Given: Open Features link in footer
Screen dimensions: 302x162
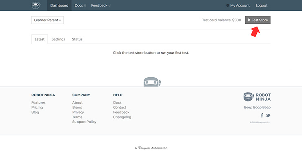Looking at the screenshot, I should coord(38,103).
